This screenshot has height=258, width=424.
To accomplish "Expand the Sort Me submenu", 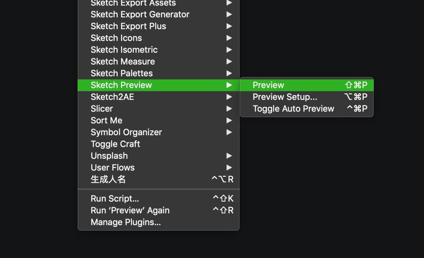I will tap(158, 121).
